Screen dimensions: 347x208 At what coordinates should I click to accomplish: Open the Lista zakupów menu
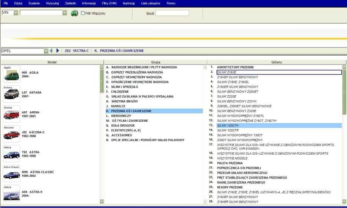pyautogui.click(x=151, y=3)
